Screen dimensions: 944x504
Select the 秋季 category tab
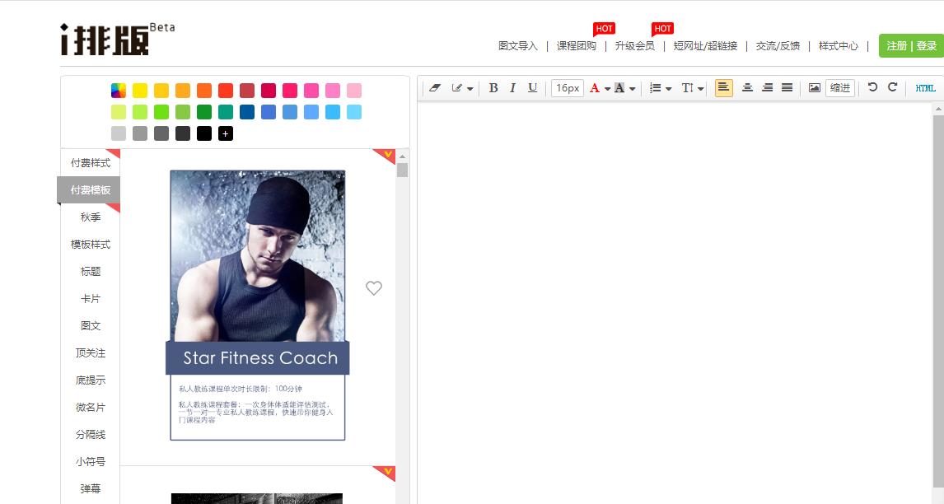[x=91, y=217]
